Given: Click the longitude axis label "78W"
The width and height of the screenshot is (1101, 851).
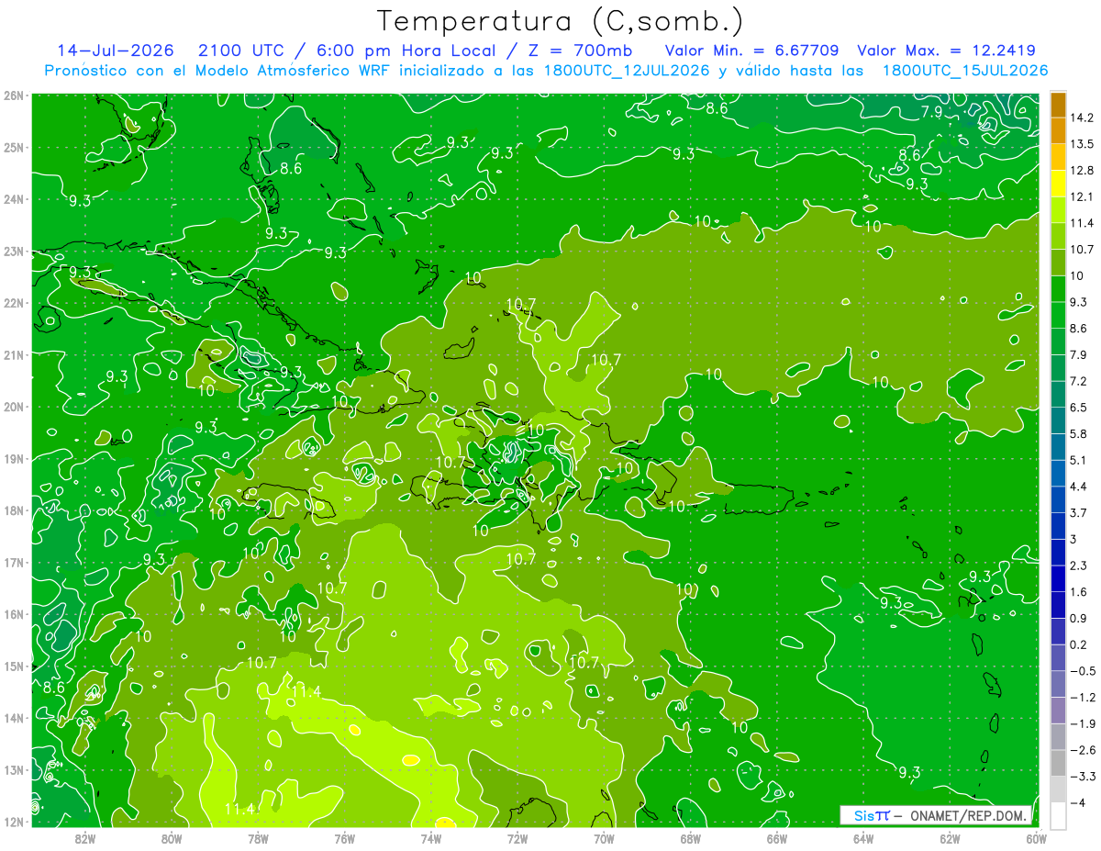Looking at the screenshot, I should (x=258, y=838).
